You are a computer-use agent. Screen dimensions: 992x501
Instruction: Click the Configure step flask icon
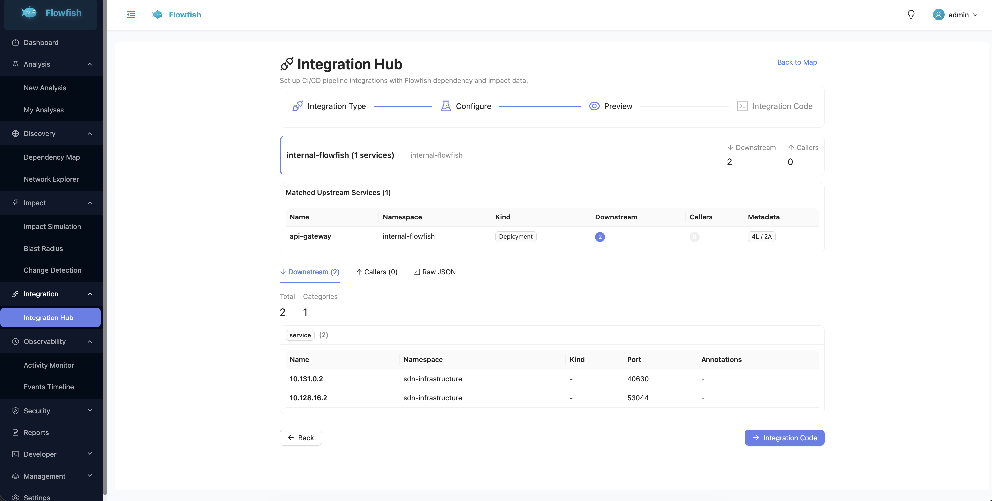[446, 106]
